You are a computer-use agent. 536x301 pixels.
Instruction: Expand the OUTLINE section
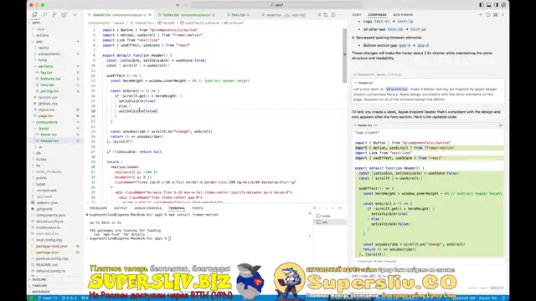(x=39, y=279)
